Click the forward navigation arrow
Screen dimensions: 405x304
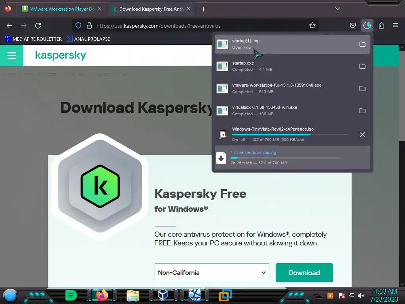(24, 26)
